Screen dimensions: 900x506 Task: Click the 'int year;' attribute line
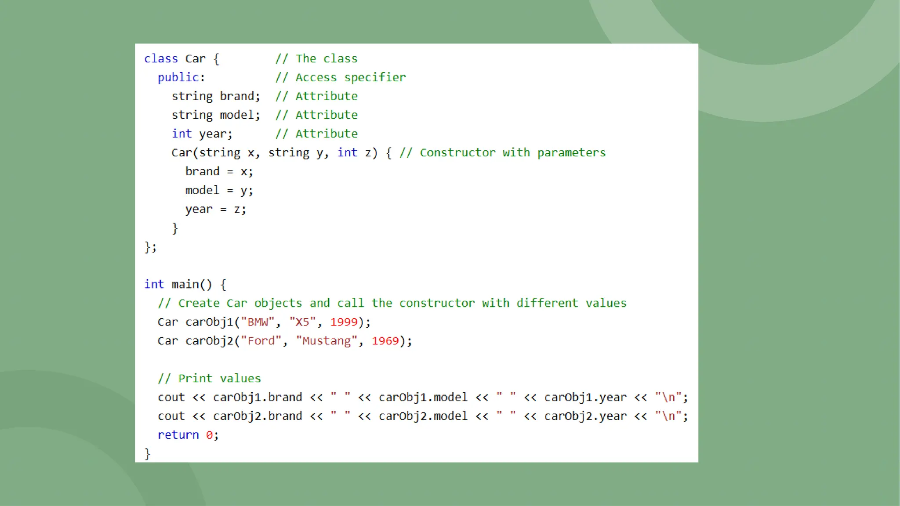(x=202, y=134)
